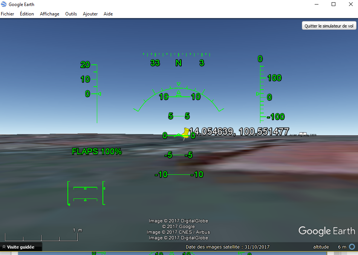Click the 20 mark on airspeed scale
Screen dimensions: 358x255
pyautogui.click(x=85, y=65)
